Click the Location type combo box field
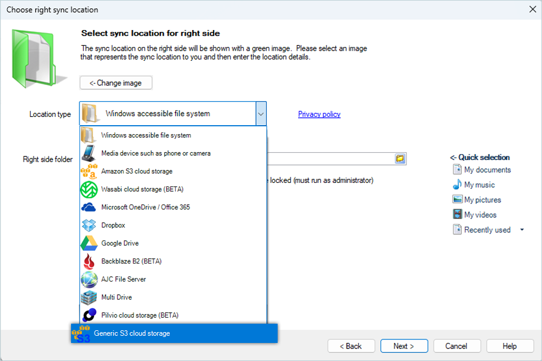 (173, 114)
